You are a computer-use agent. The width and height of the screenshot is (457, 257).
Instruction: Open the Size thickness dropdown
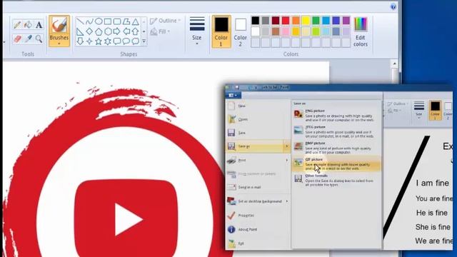[x=197, y=31]
